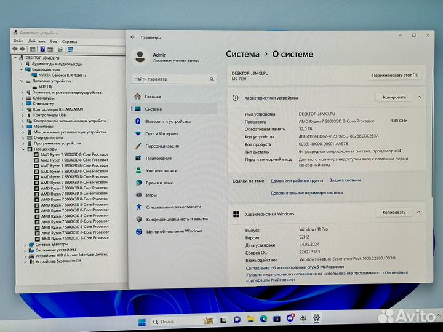Open Discord icon with notification badge on taskbar
Image resolution: width=443 pixels, height=332 pixels.
click(290, 318)
